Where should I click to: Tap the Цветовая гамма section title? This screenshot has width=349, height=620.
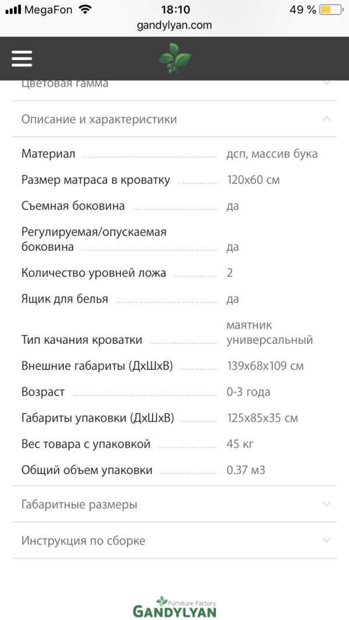(x=65, y=84)
